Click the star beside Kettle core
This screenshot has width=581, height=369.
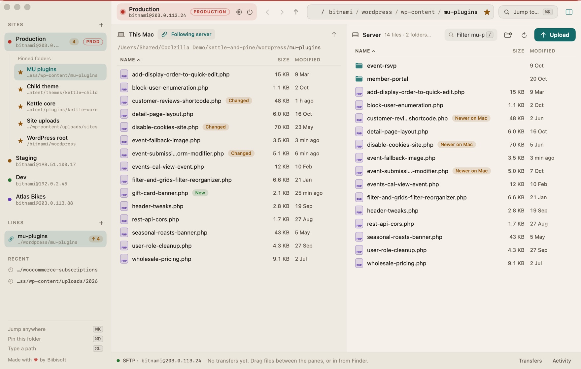point(20,106)
